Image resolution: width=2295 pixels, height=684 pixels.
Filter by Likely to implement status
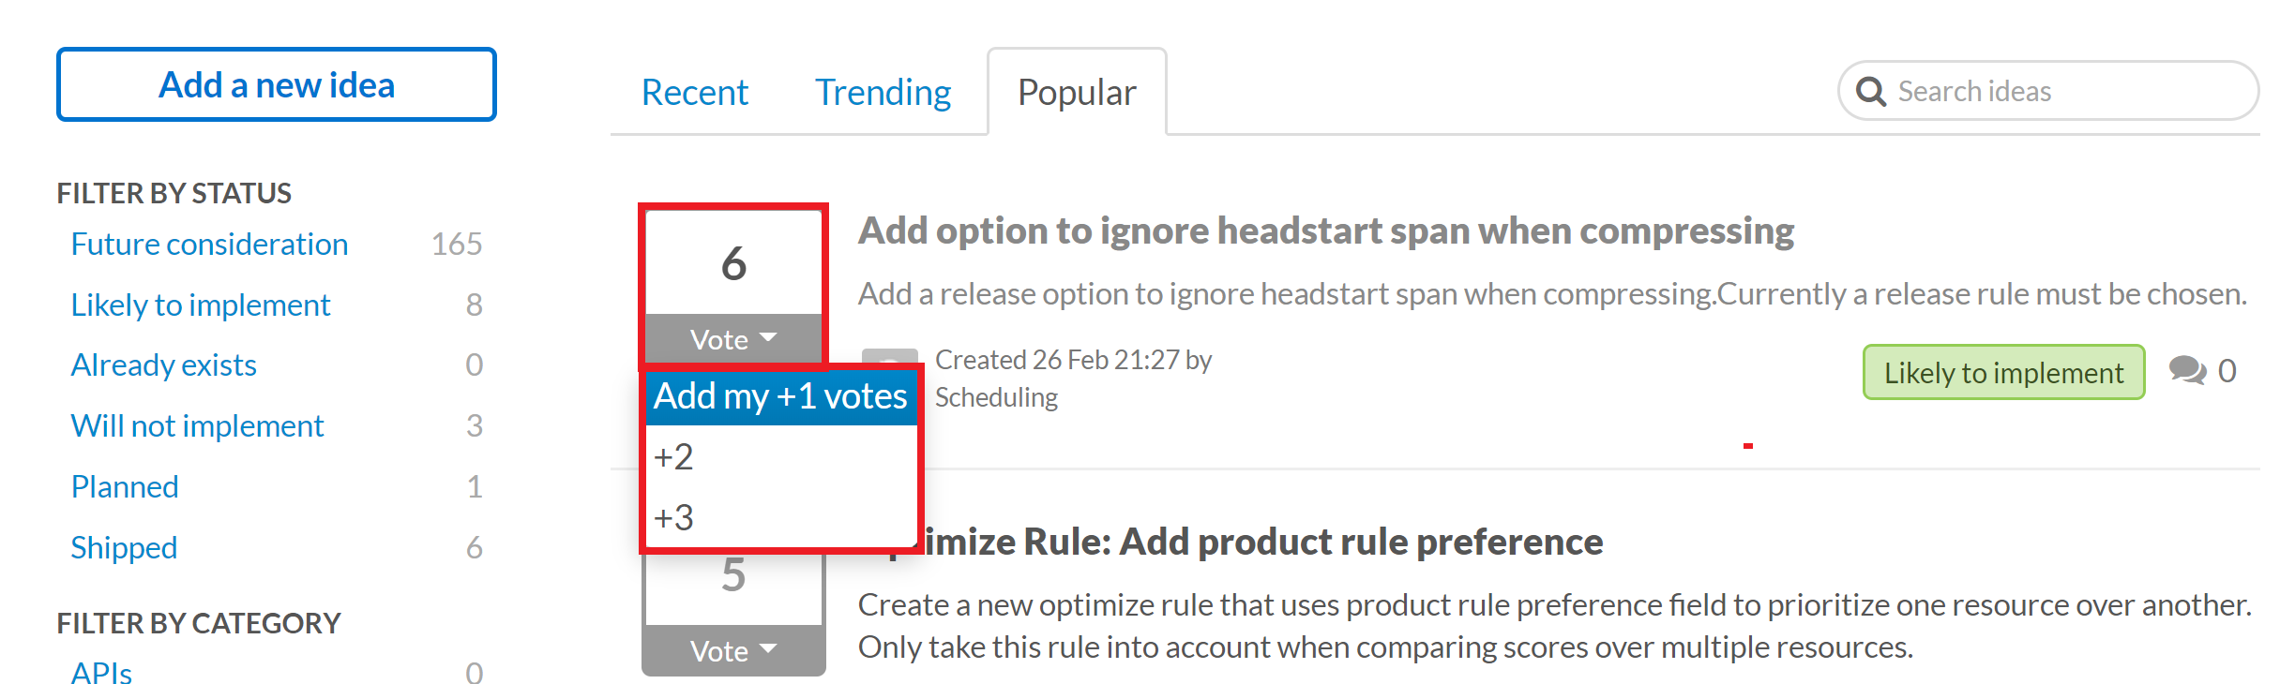(201, 305)
